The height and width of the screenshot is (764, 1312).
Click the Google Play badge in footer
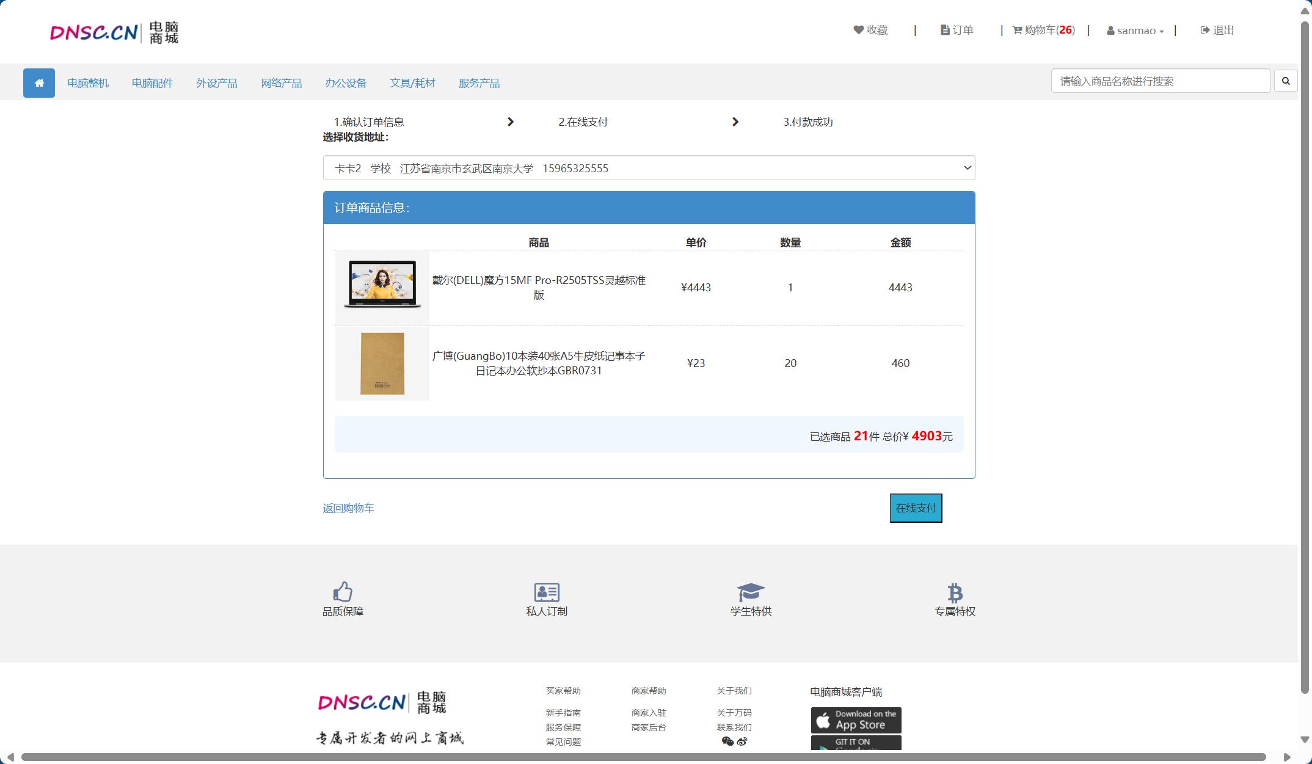coord(856,743)
